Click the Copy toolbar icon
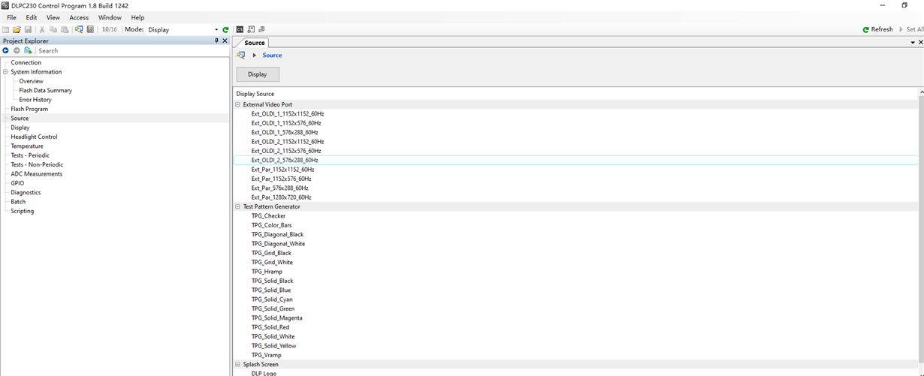Screen dimensions: 924x376 pos(53,29)
